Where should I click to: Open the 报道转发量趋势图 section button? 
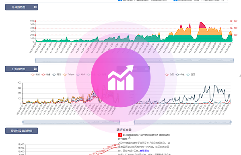pyautogui.click(x=21, y=131)
